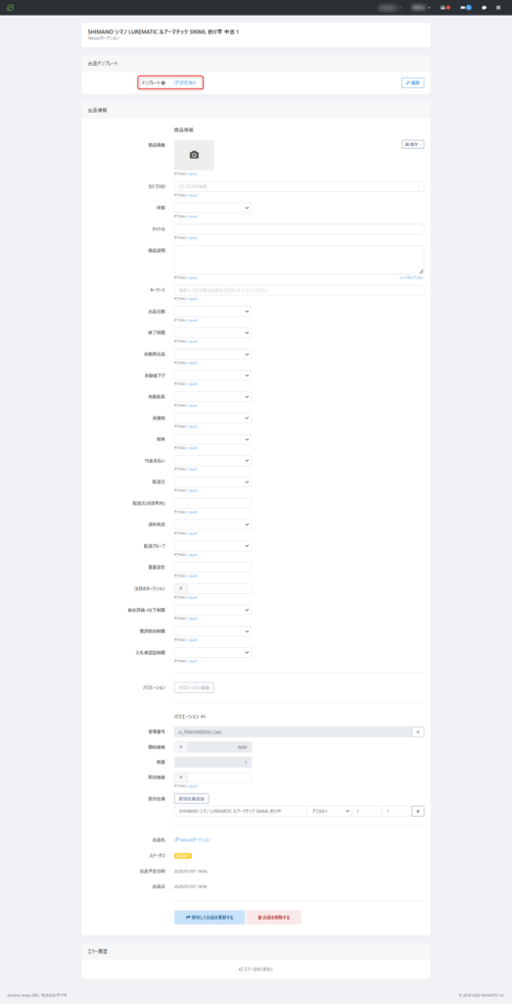Click the green logo in the top-left header
The width and height of the screenshot is (512, 1004).
(x=10, y=8)
